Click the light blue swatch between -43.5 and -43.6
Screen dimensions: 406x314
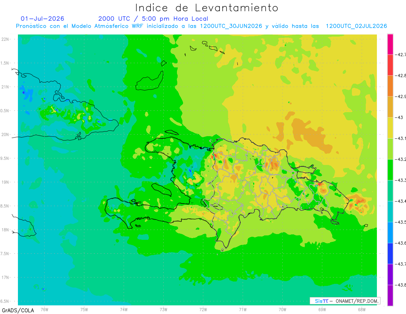(390, 232)
